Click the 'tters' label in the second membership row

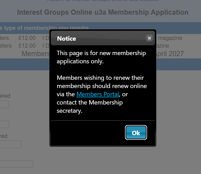click(6, 46)
